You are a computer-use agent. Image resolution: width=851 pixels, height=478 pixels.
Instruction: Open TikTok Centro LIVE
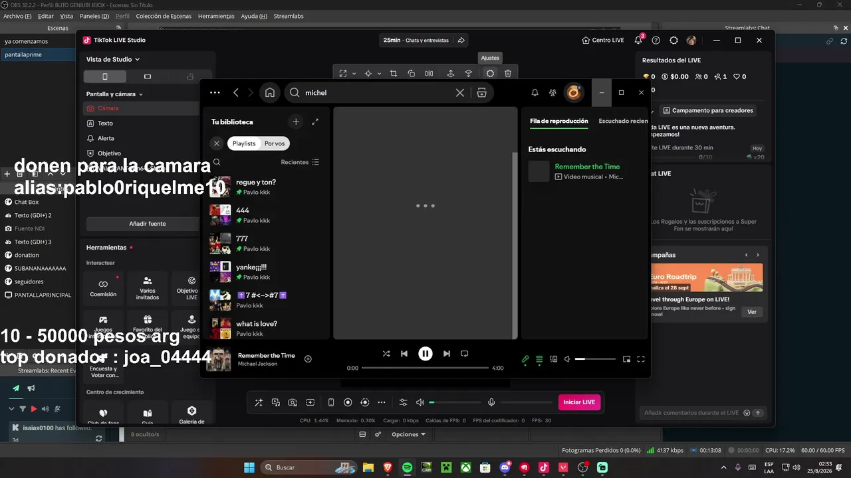pos(603,40)
